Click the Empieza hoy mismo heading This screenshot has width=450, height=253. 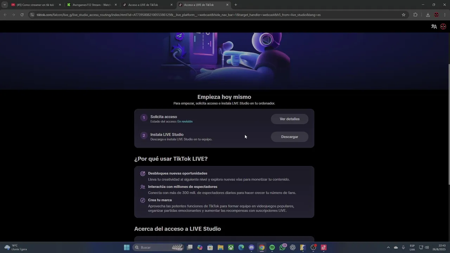224,97
